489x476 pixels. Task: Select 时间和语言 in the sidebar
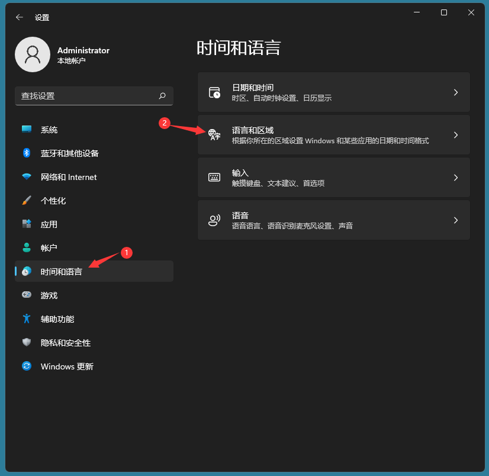click(94, 271)
